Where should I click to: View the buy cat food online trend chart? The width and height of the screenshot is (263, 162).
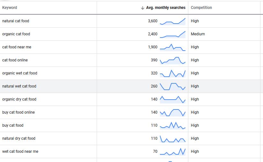pos(173,113)
